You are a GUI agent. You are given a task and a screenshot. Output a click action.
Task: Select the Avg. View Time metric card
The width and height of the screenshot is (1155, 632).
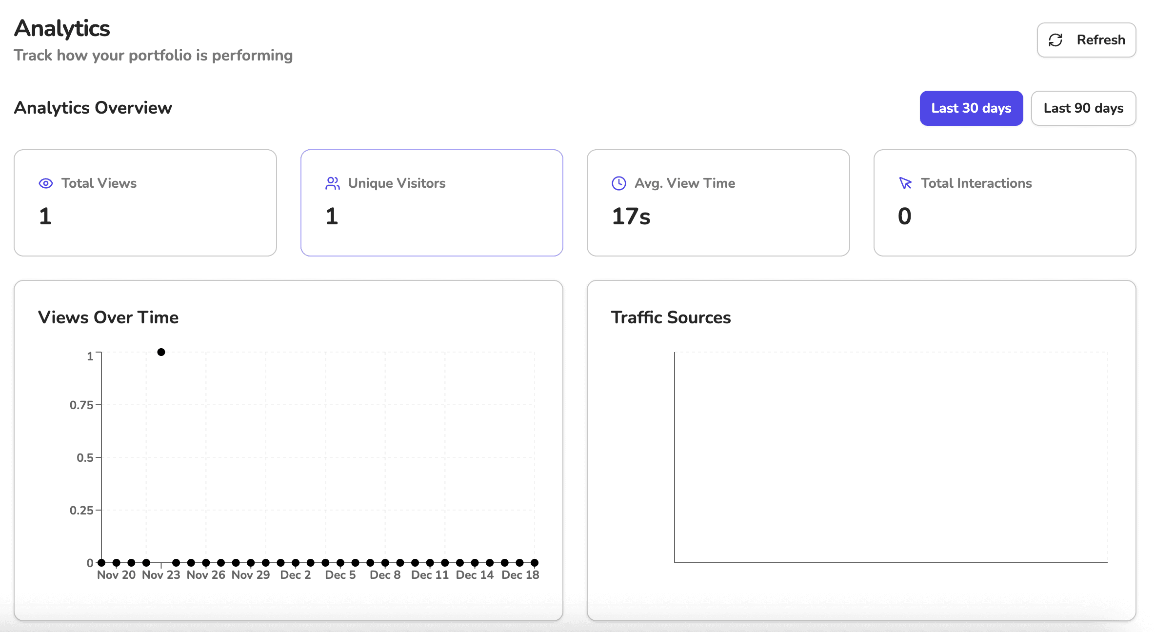click(717, 202)
